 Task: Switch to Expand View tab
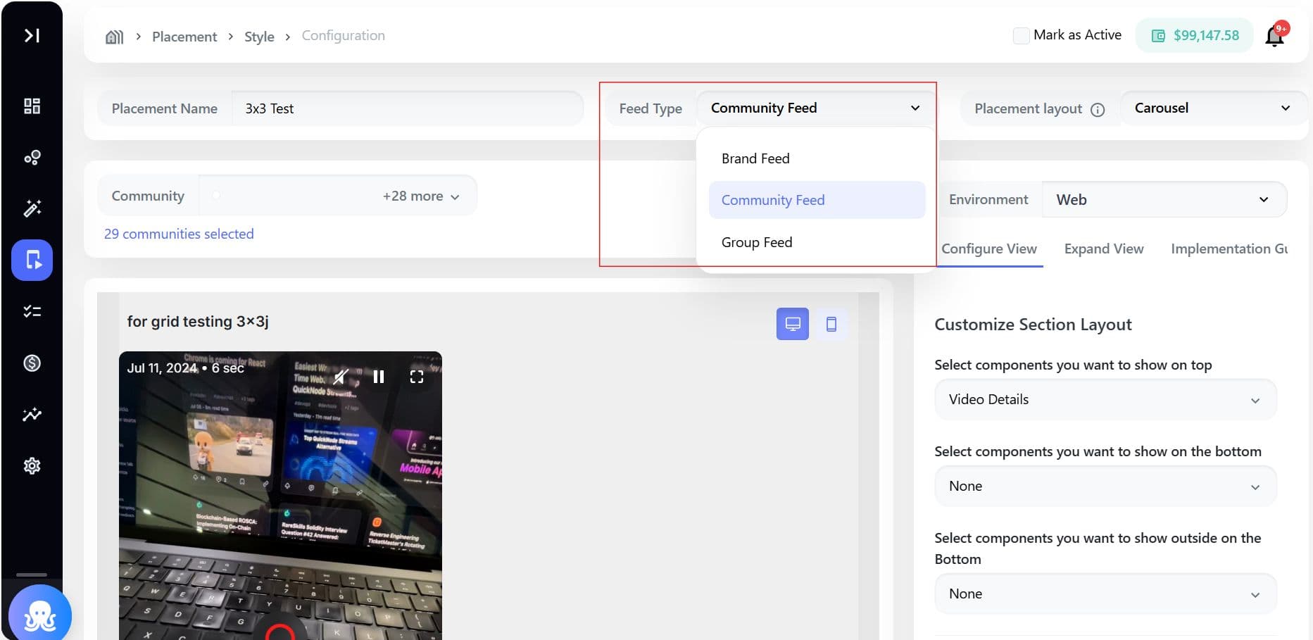1104,249
